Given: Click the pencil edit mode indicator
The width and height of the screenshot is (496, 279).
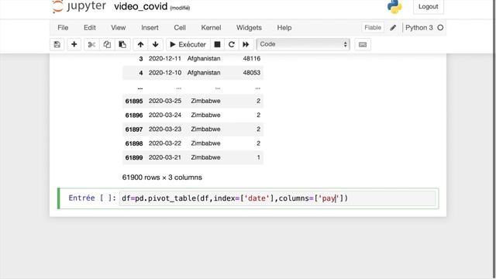Looking at the screenshot, I should [x=393, y=28].
